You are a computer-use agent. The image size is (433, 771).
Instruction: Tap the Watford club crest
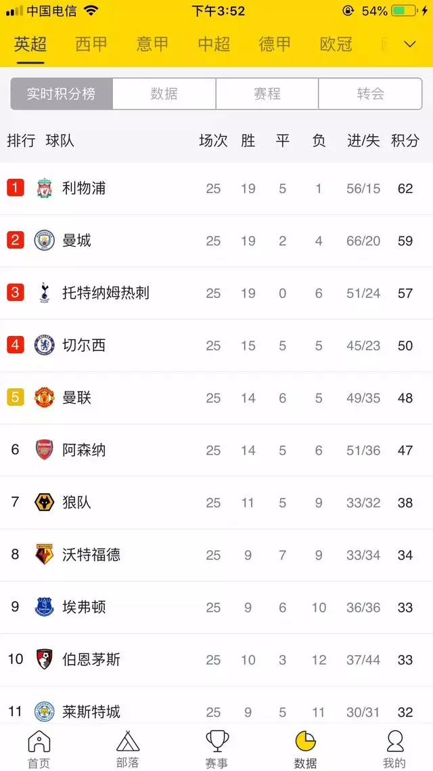click(x=44, y=555)
